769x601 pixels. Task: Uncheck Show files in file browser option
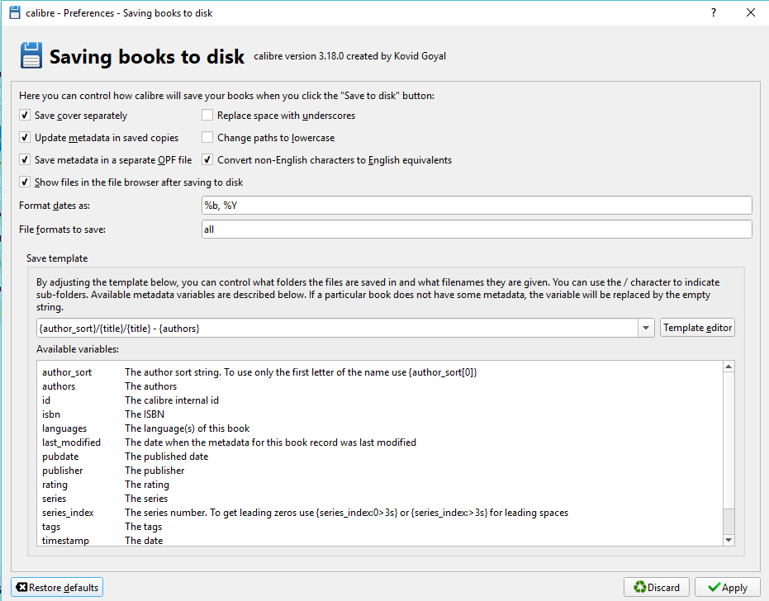[25, 182]
